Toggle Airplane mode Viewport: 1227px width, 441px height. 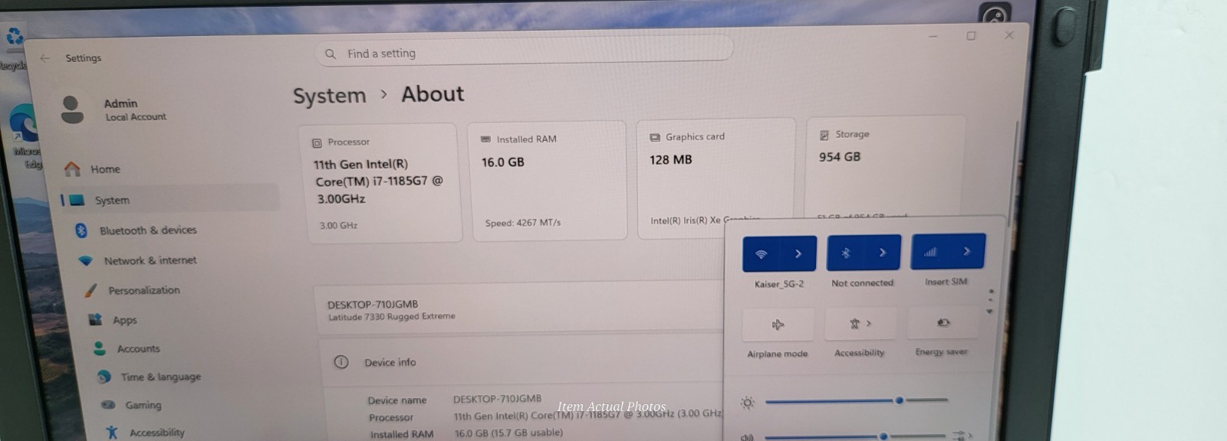pos(778,325)
